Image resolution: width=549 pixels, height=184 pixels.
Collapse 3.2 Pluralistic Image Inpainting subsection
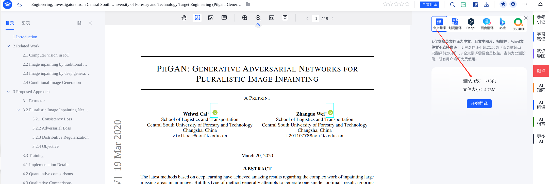tap(18, 110)
